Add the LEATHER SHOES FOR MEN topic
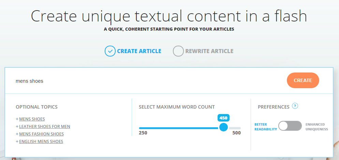 click(x=45, y=127)
